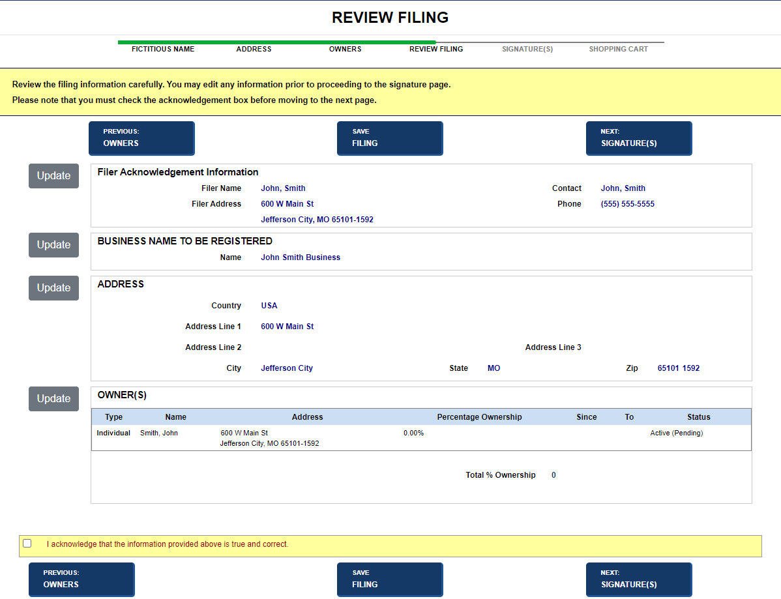Click Update for BUSINESS NAME TO BE REGISTERED
The width and height of the screenshot is (781, 599).
[53, 245]
